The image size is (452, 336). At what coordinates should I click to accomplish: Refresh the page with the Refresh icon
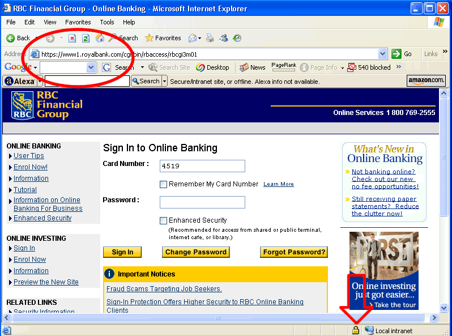point(86,38)
